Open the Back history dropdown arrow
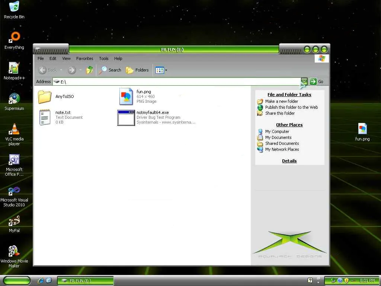The width and height of the screenshot is (381, 286). point(61,70)
